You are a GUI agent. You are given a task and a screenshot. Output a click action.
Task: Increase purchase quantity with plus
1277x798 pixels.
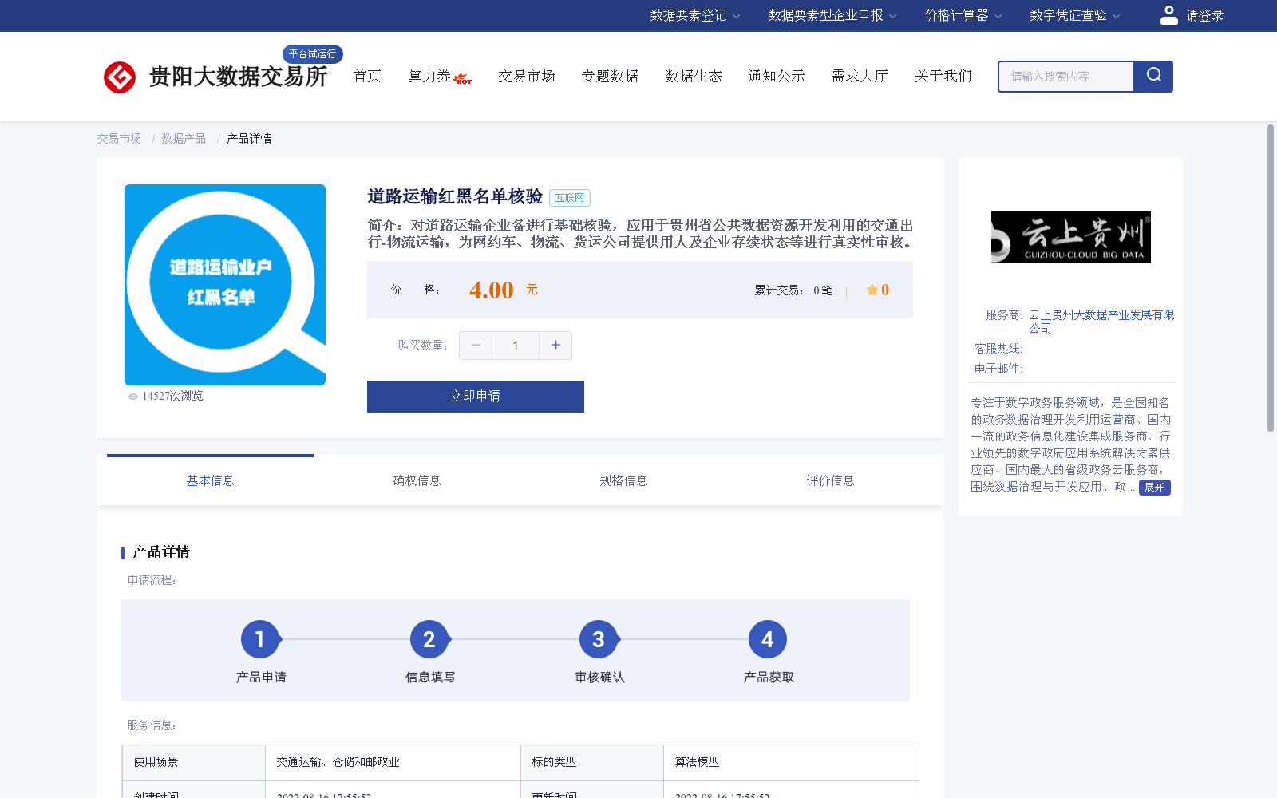555,346
